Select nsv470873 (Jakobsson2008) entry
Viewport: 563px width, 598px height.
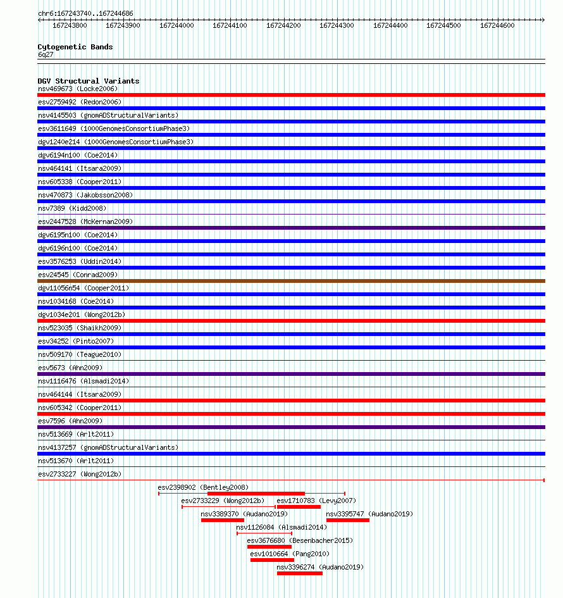pyautogui.click(x=85, y=196)
